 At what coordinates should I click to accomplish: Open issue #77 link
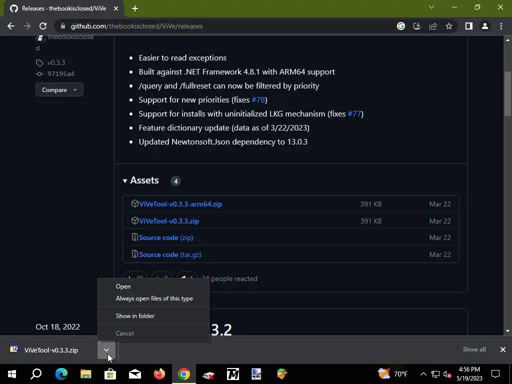click(354, 113)
